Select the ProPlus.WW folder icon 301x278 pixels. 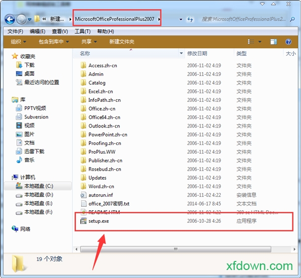point(83,152)
